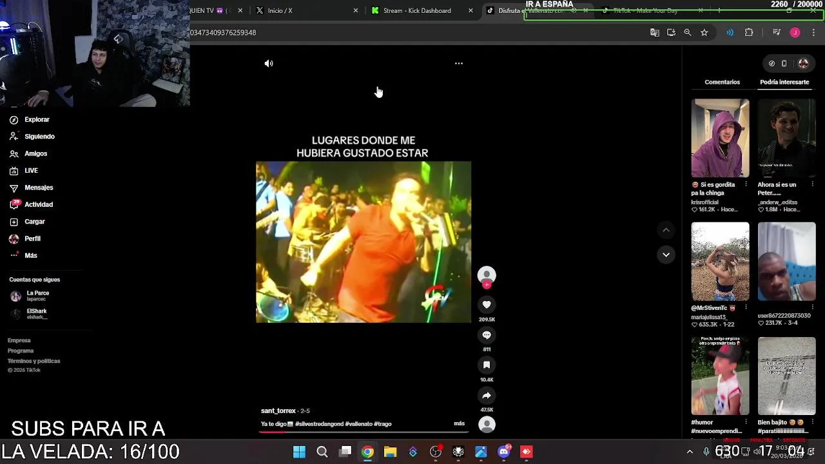Open the Bien bajito recommended video

786,376
